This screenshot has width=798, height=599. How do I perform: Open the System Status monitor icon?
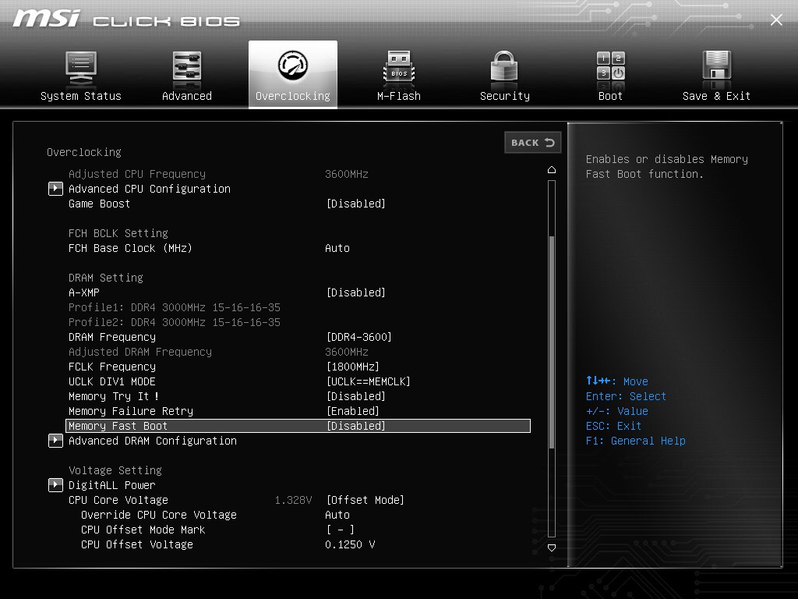pos(81,67)
